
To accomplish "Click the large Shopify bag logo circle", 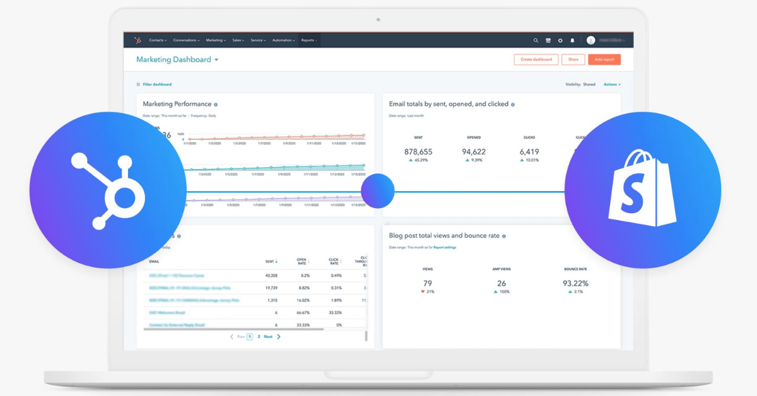I will tap(643, 190).
